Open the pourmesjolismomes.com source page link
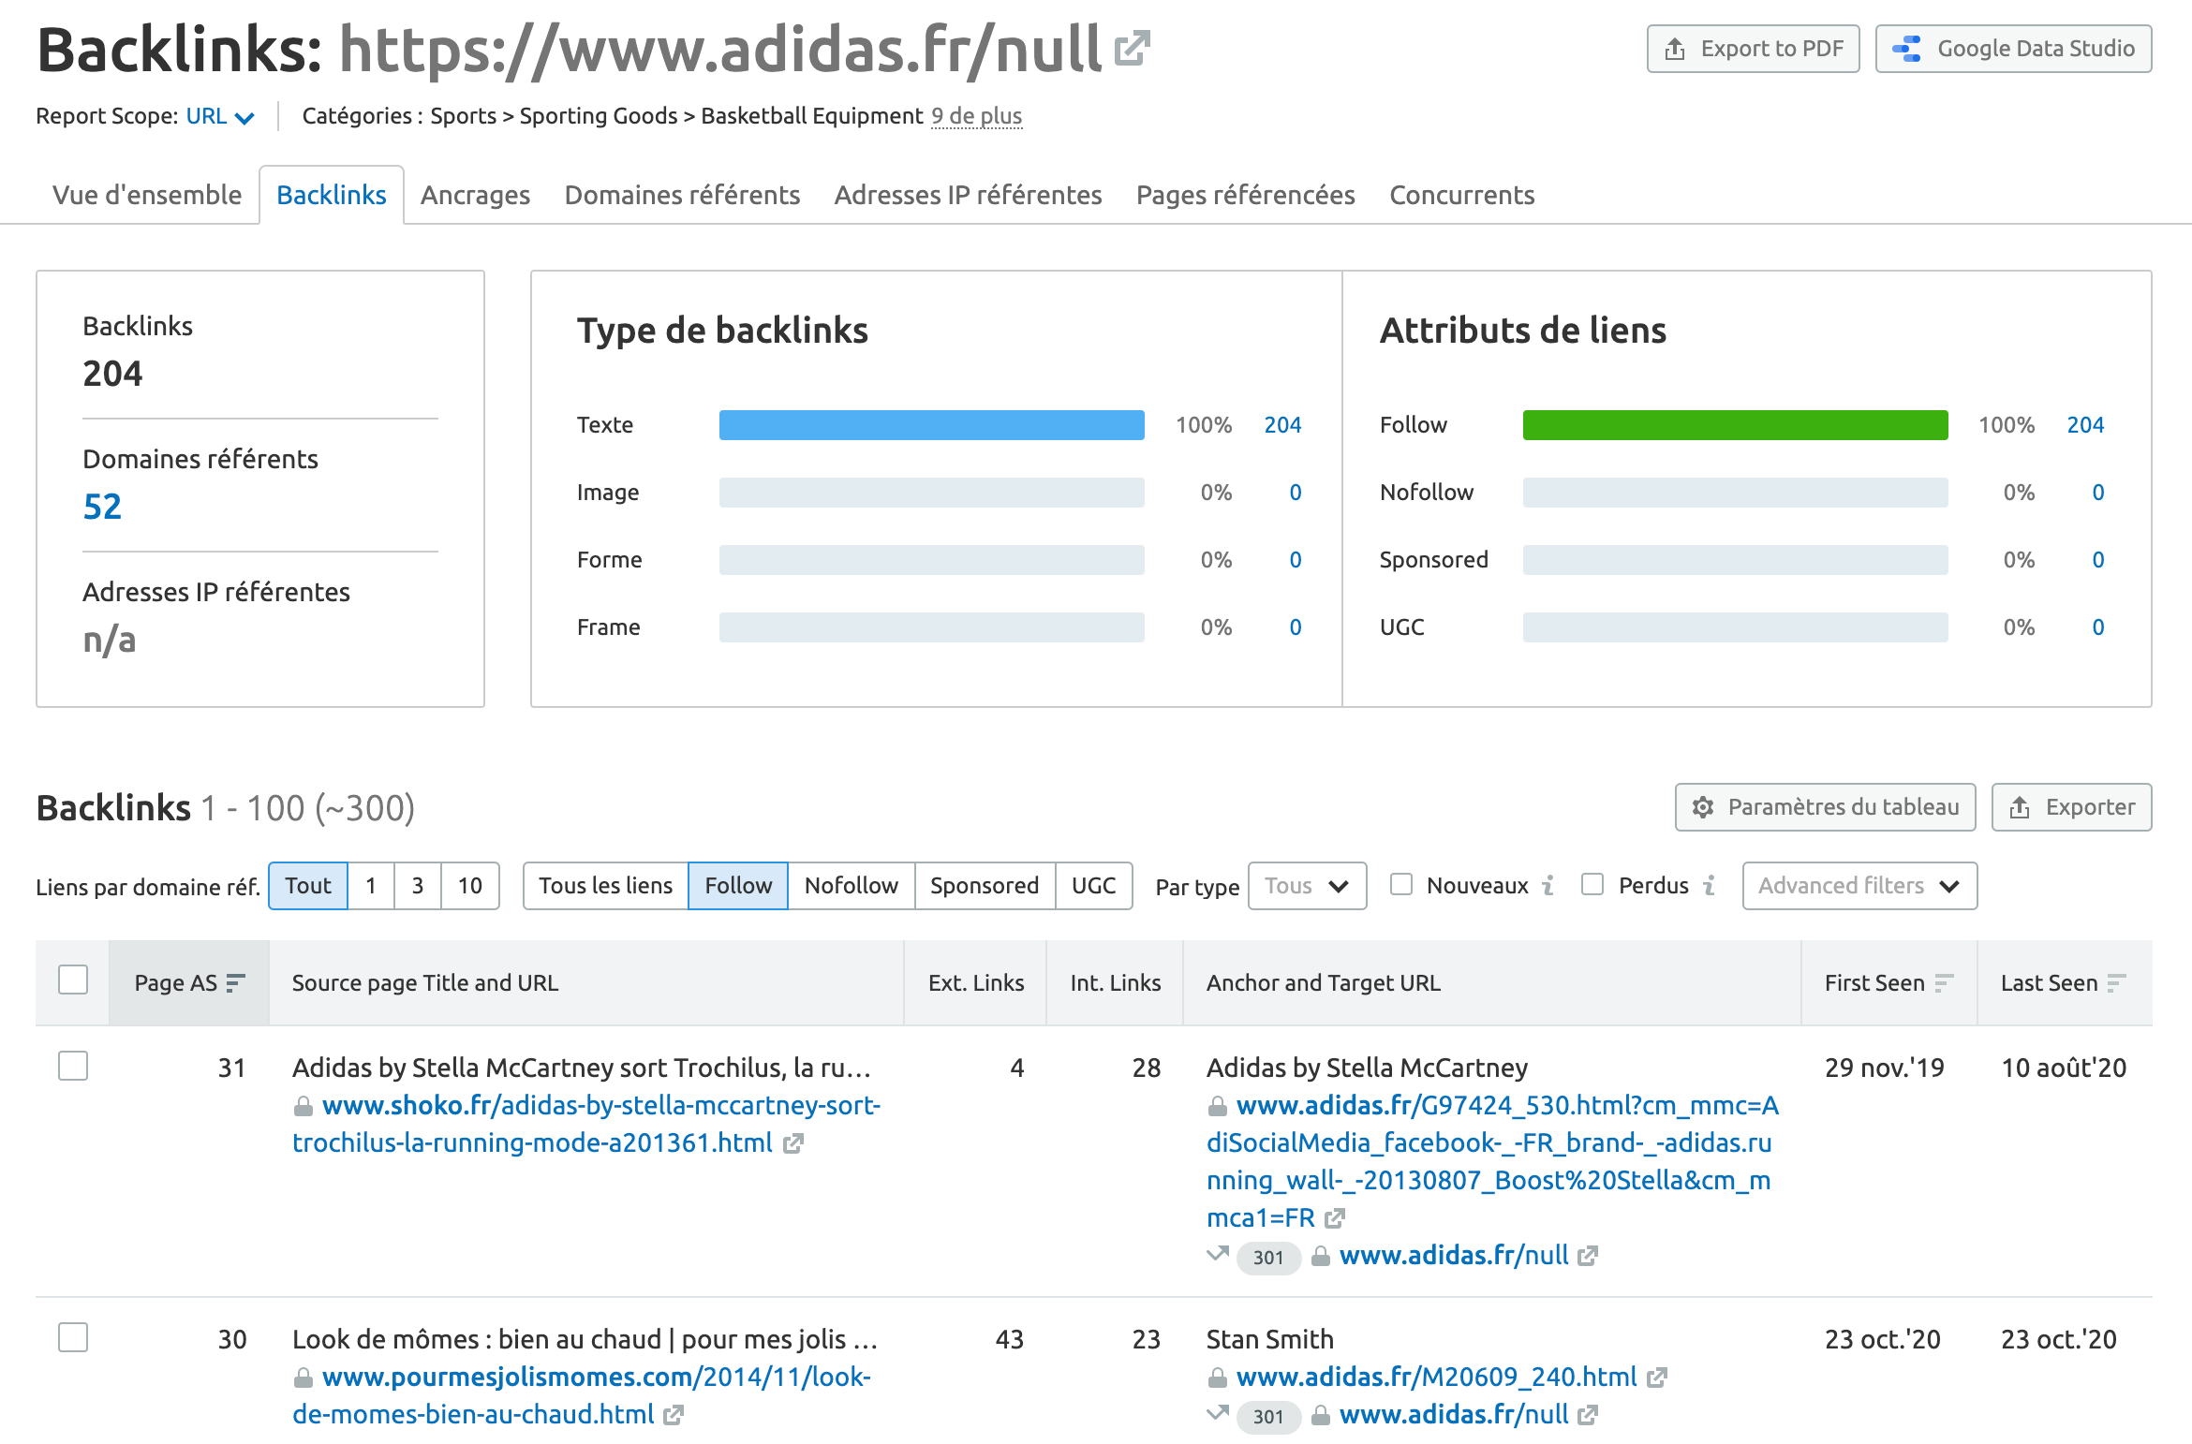 pos(582,1396)
